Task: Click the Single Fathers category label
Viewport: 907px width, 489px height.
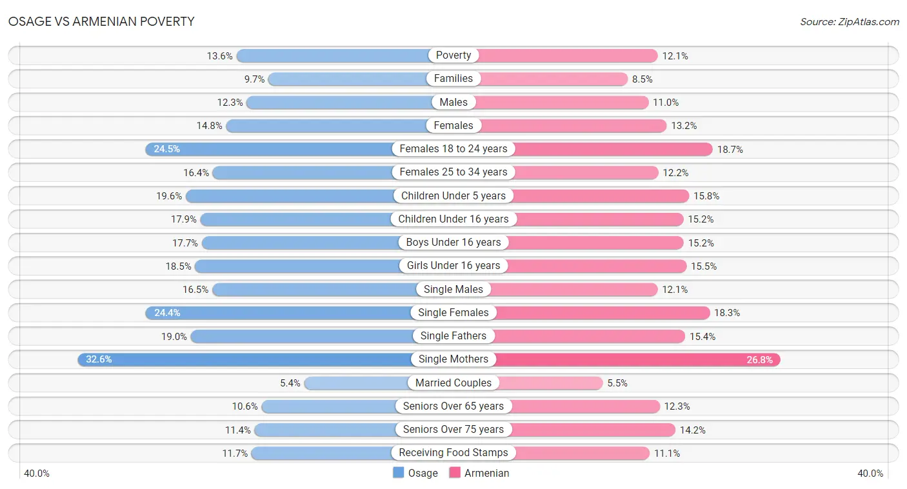Action: click(454, 336)
